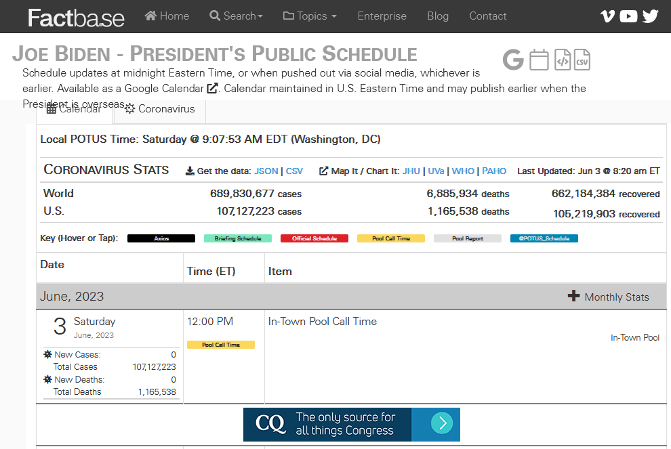Click Total Cases value 107,127,223 in day cell
Viewport: 671px width, 449px height.
154,367
